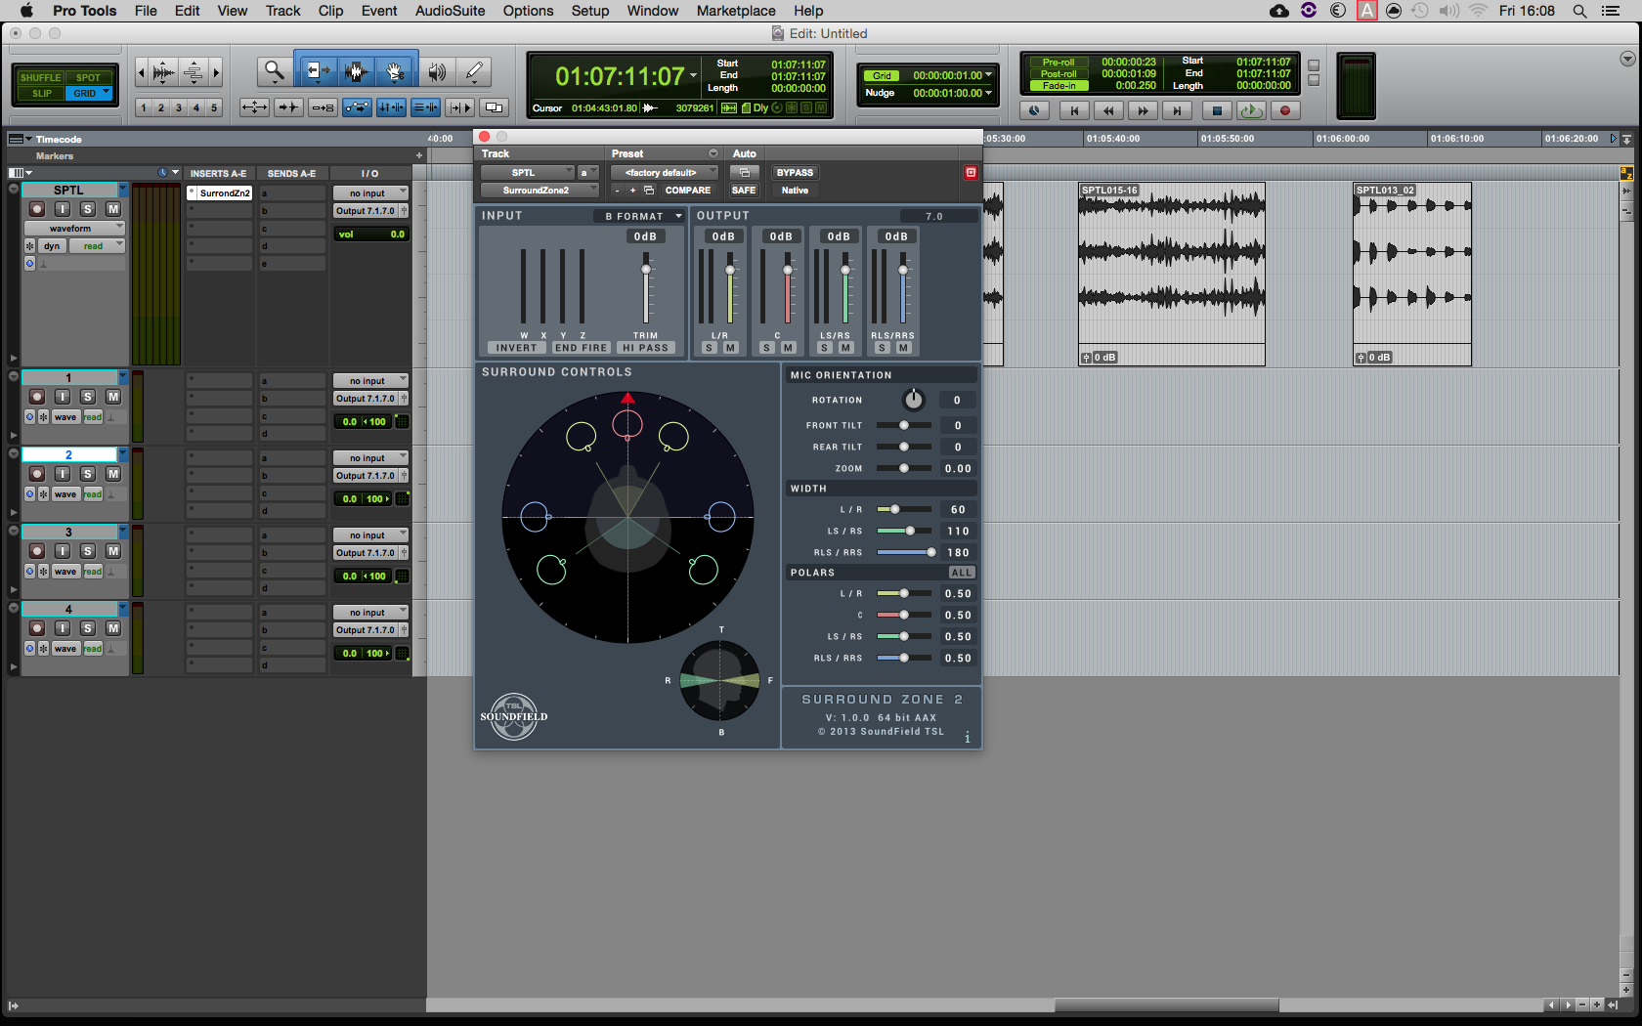Select the Selector waveform tool
Image resolution: width=1642 pixels, height=1026 pixels.
357,70
